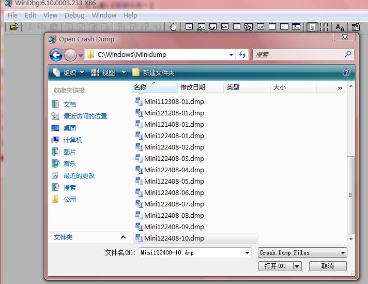368x284 pixels.
Task: Expand the split arrow beside 打开
Action: pyautogui.click(x=297, y=266)
